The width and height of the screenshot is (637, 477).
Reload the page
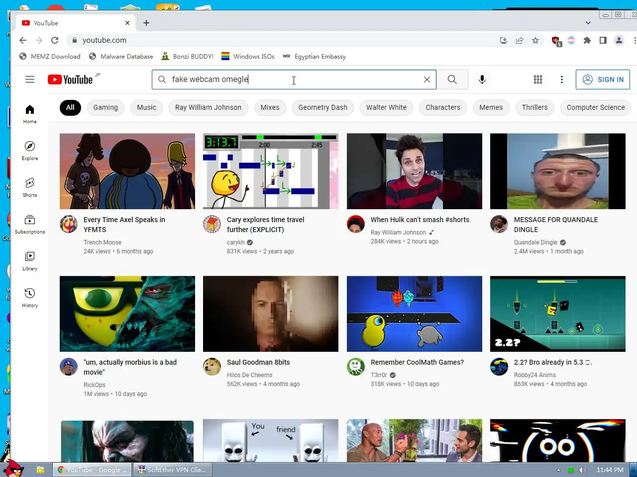55,40
